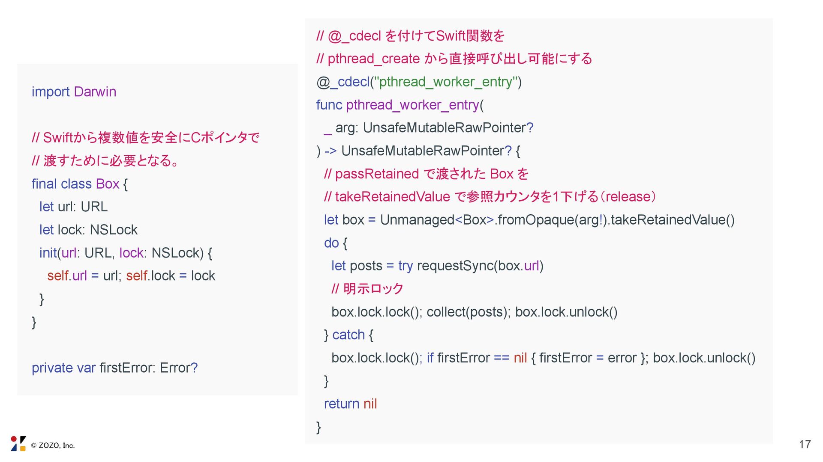Select the "final class Box {" line
This screenshot has height=462, width=823.
click(80, 184)
